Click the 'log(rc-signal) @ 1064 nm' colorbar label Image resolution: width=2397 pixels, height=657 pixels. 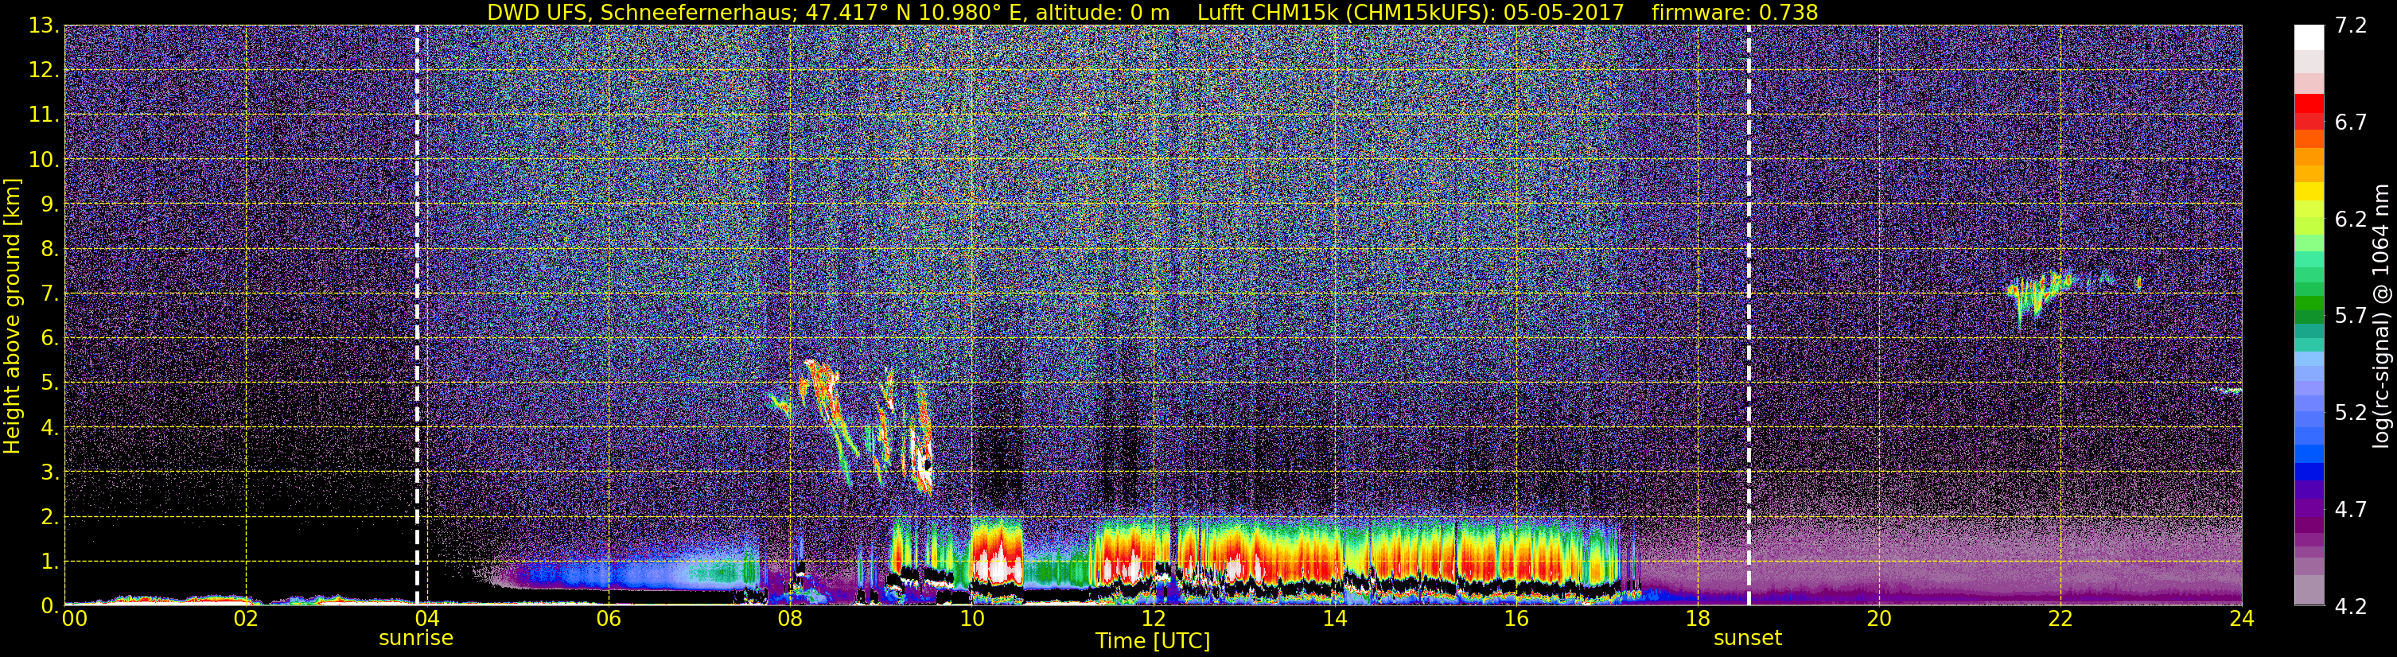tap(2381, 317)
